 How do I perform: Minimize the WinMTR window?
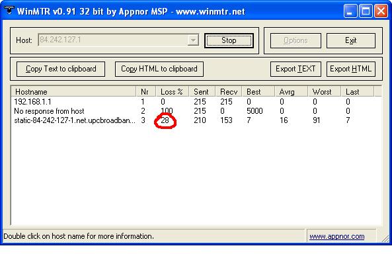pyautogui.click(x=350, y=11)
